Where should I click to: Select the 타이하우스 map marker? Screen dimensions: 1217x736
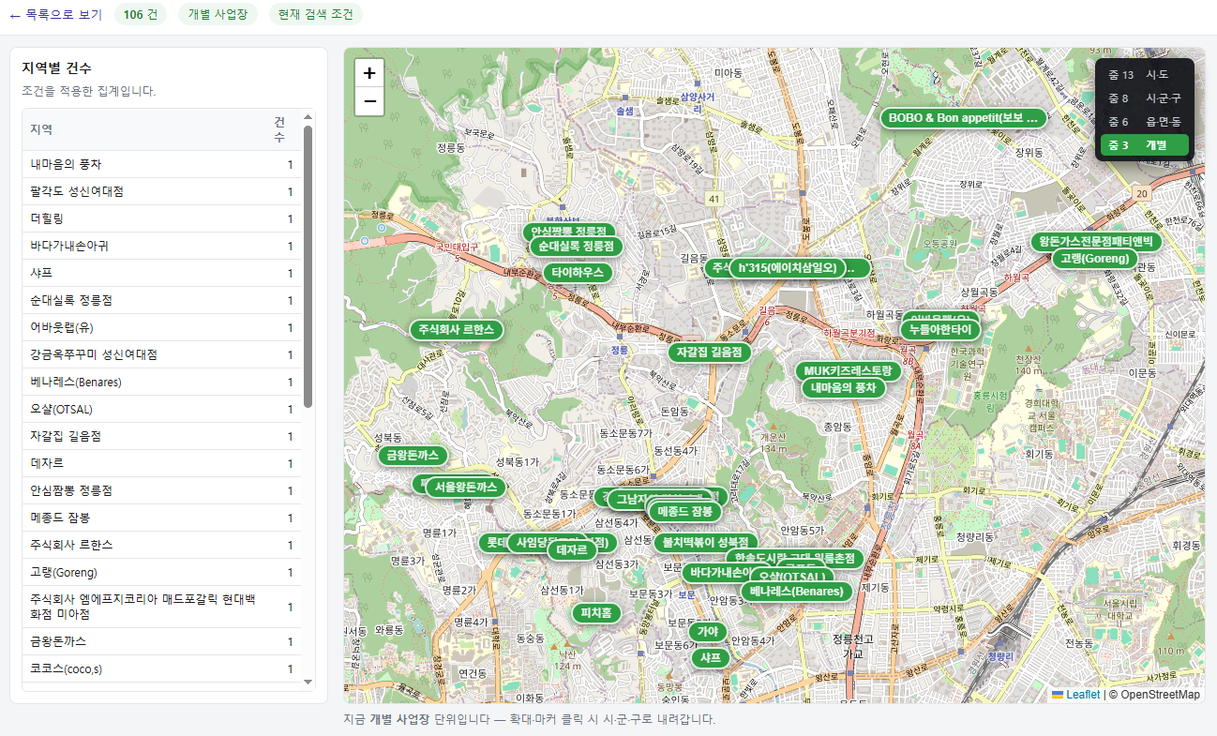(578, 273)
